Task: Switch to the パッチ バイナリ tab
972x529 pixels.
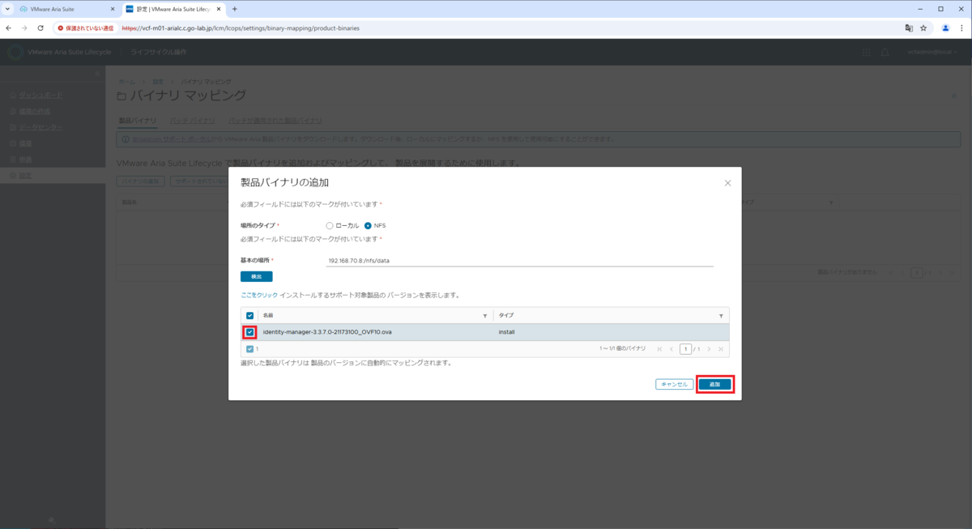Action: click(193, 120)
